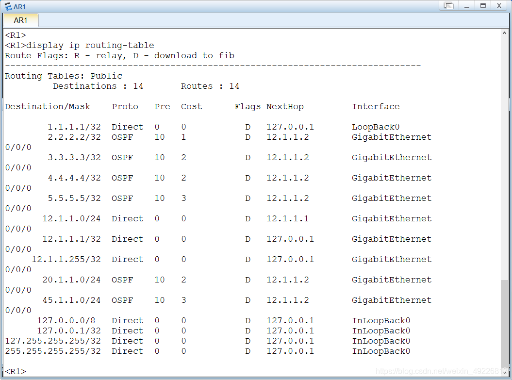Click destination 12.1.1.255/32
The width and height of the screenshot is (512, 380).
pyautogui.click(x=66, y=259)
